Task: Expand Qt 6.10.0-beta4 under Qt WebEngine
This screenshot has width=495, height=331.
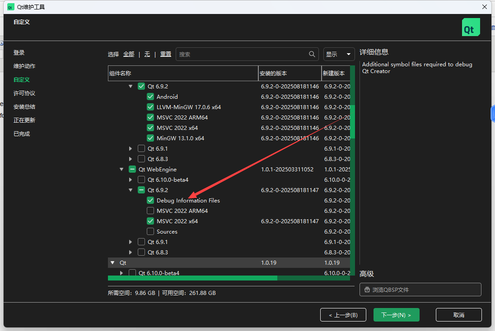Action: tap(131, 179)
